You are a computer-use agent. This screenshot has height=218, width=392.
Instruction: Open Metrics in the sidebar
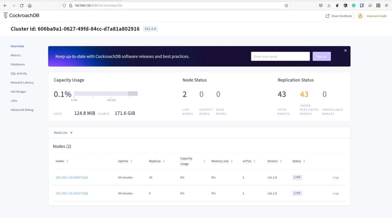[15, 55]
